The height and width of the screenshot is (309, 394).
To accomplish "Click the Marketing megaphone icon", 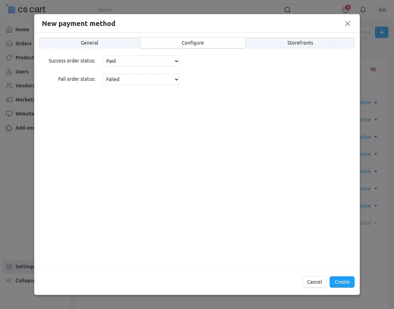I will point(9,100).
